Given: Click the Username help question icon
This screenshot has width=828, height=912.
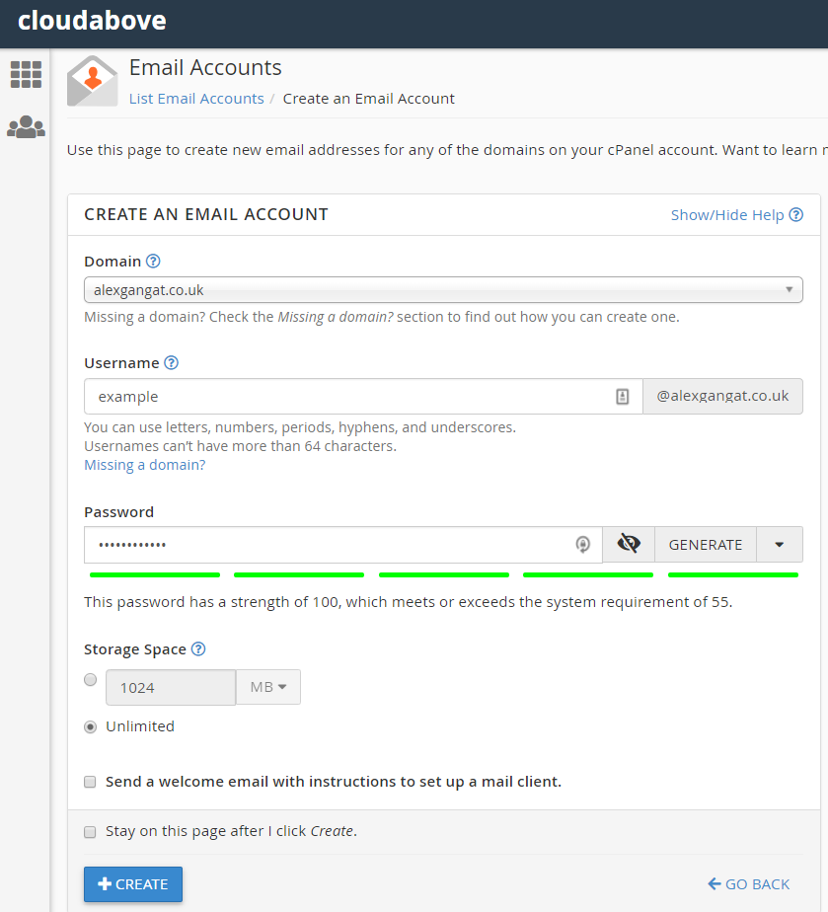Looking at the screenshot, I should coord(172,362).
